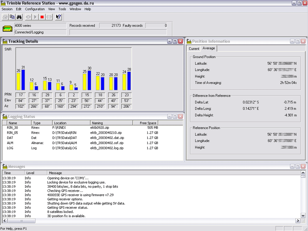The height and width of the screenshot is (231, 308).
Task: Open the Session menu
Action: (x=7, y=9)
